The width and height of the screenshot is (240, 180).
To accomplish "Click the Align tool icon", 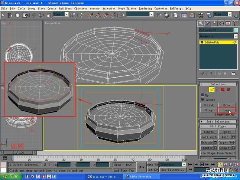I will click(x=166, y=15).
